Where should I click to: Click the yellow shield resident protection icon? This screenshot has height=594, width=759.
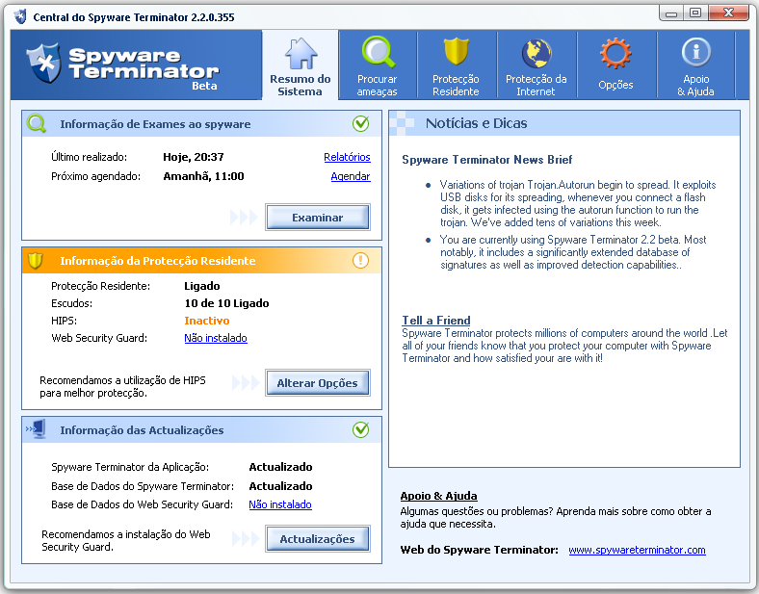click(457, 51)
